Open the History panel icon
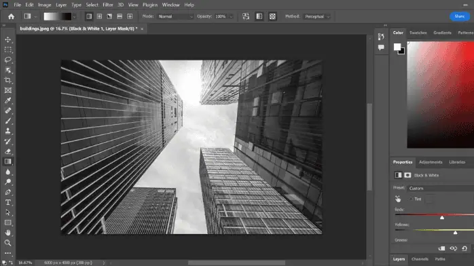 click(x=381, y=37)
